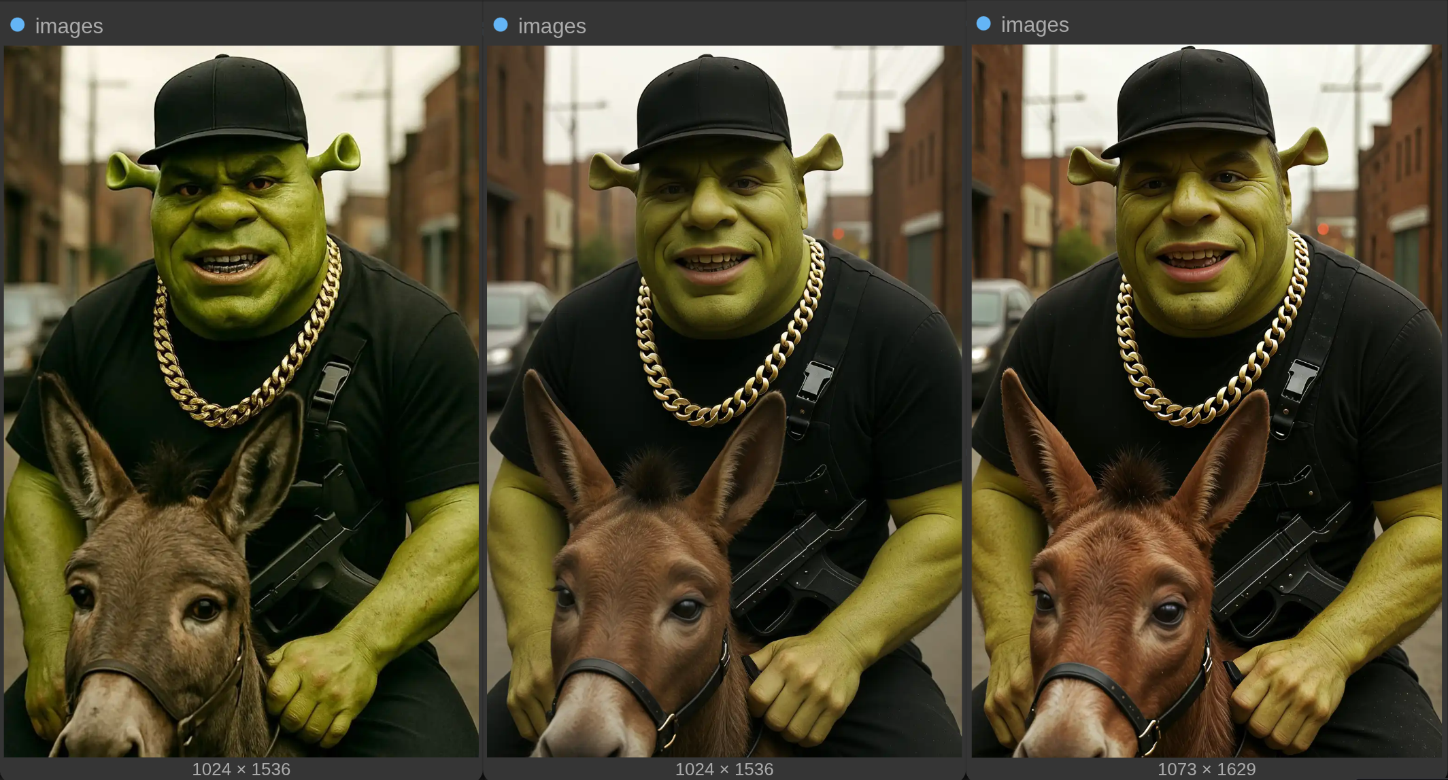This screenshot has height=780, width=1448.
Task: Click empty header area of middle images node
Action: point(782,24)
